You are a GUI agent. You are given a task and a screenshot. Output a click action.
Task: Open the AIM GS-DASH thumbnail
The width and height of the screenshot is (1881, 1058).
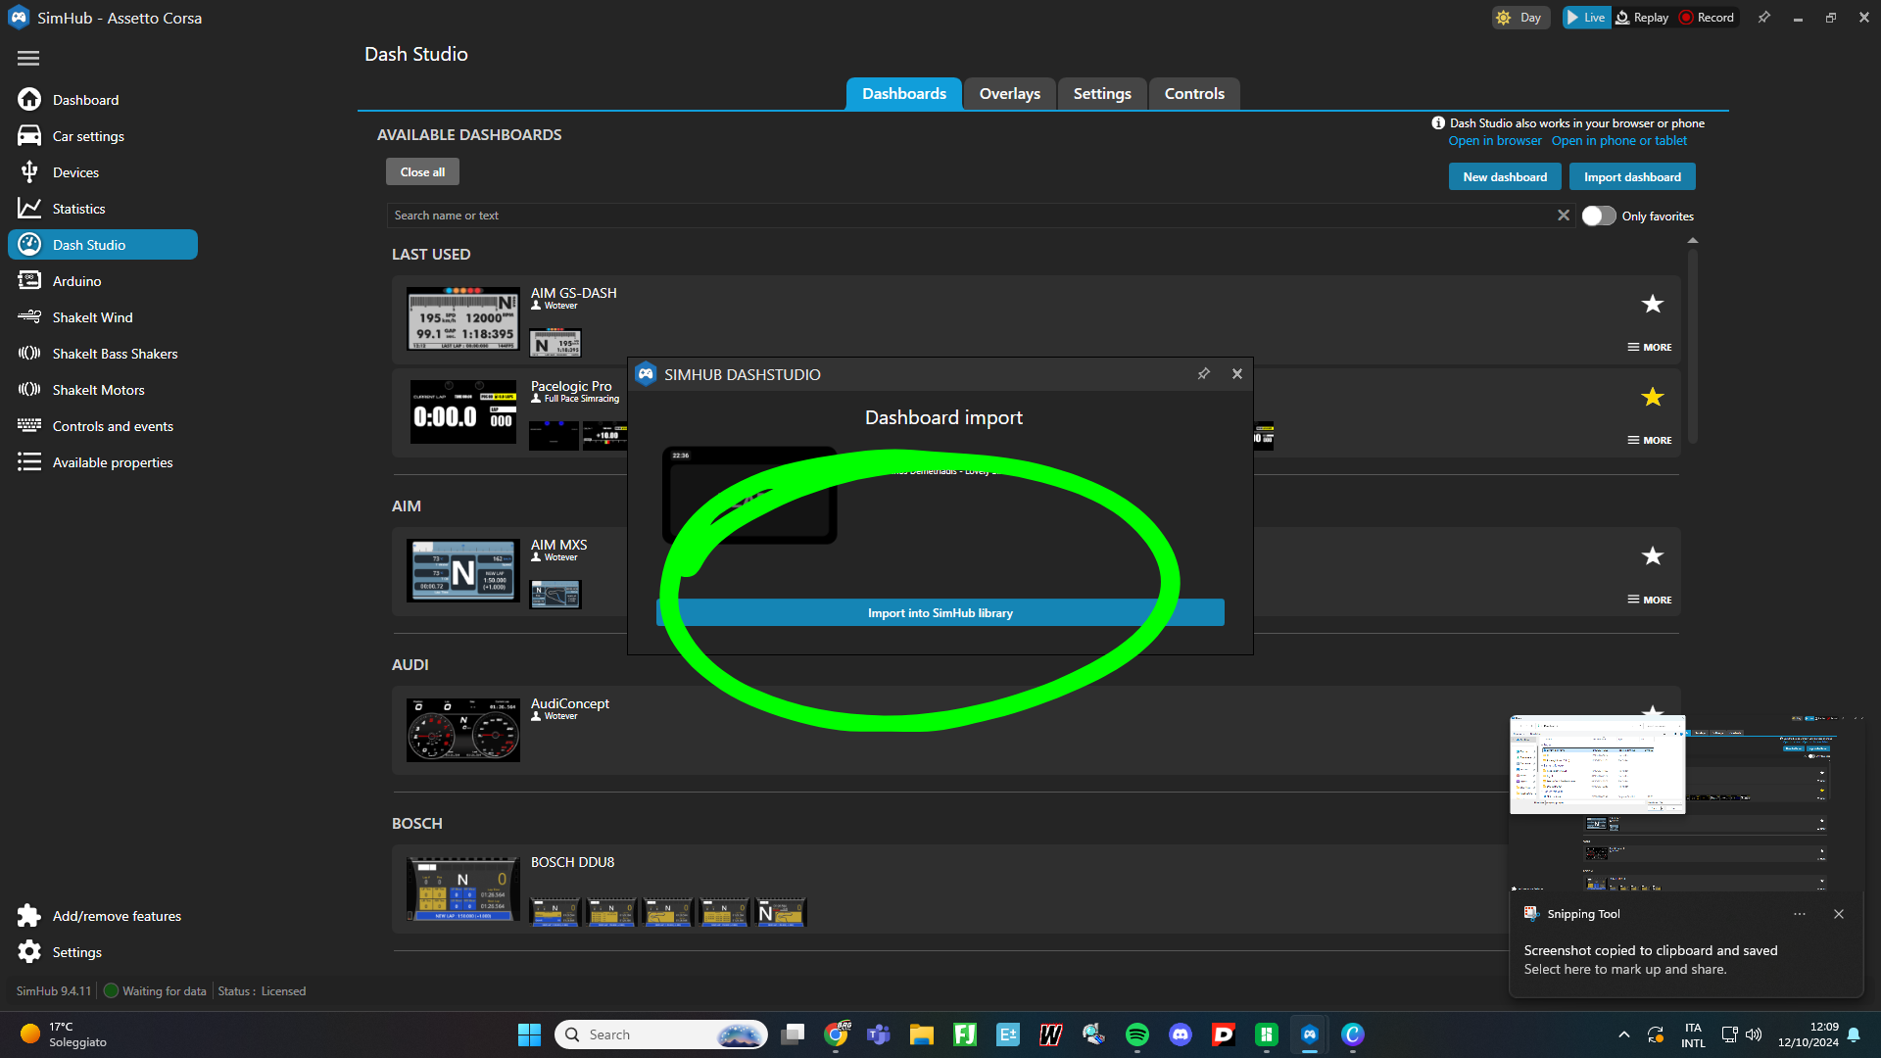[x=462, y=319]
